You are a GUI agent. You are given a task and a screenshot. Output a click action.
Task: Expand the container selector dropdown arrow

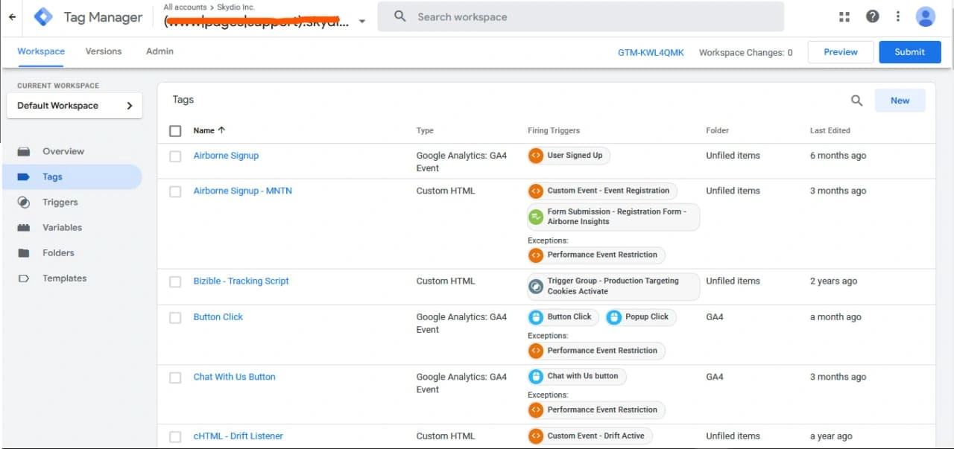click(x=362, y=22)
